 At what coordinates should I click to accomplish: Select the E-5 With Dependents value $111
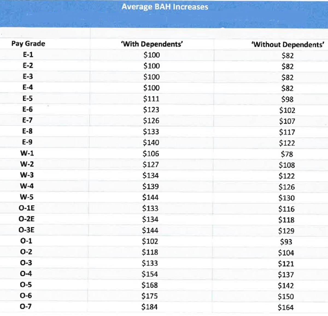(151, 99)
